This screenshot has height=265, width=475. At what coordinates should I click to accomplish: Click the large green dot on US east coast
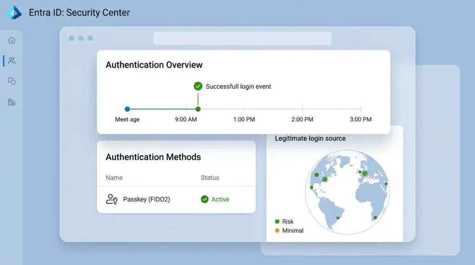(x=325, y=179)
